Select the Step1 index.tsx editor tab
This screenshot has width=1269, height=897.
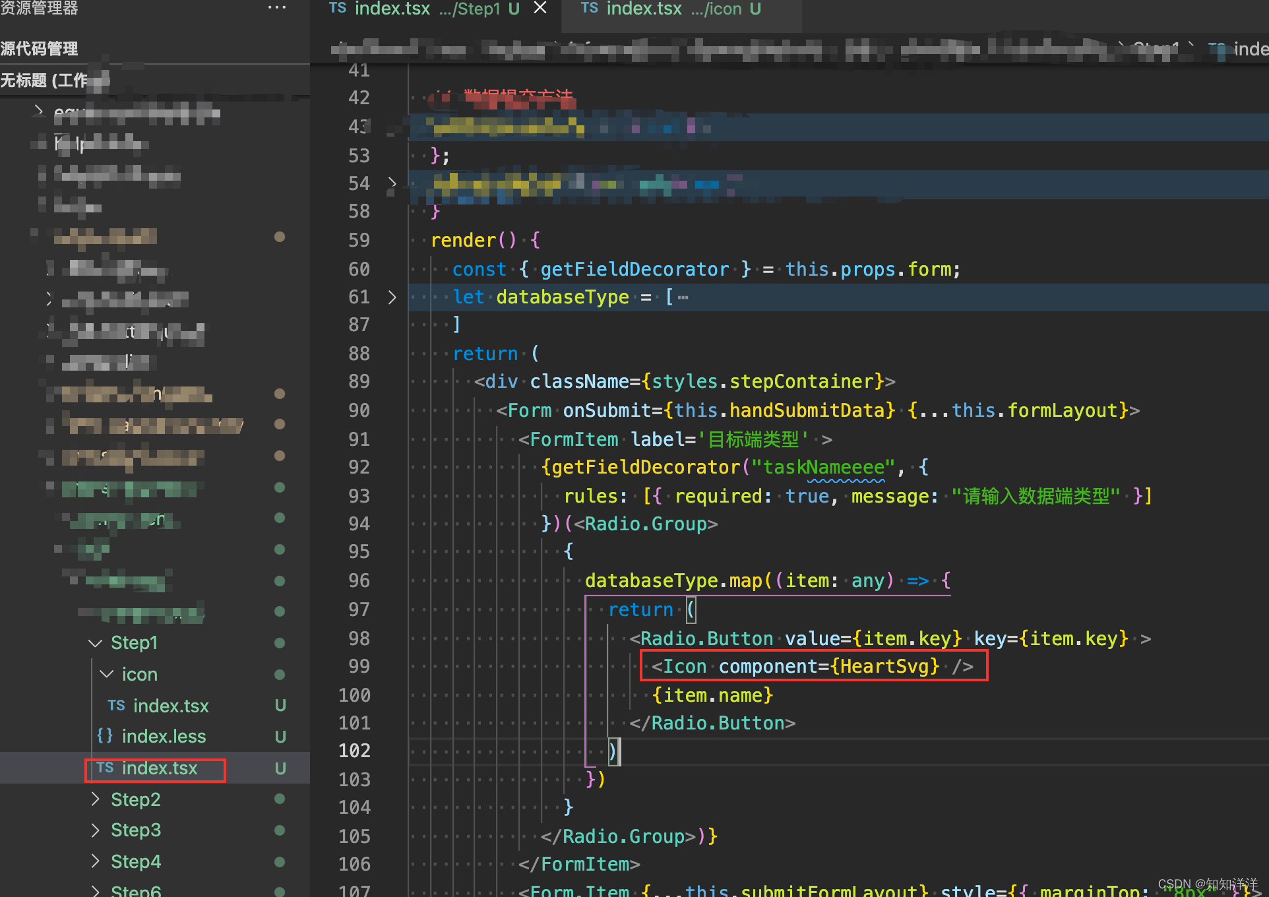(x=422, y=9)
